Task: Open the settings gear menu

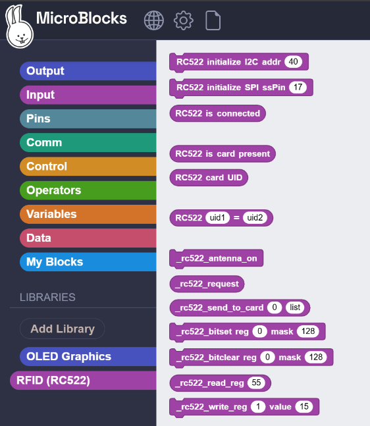Action: (x=184, y=20)
